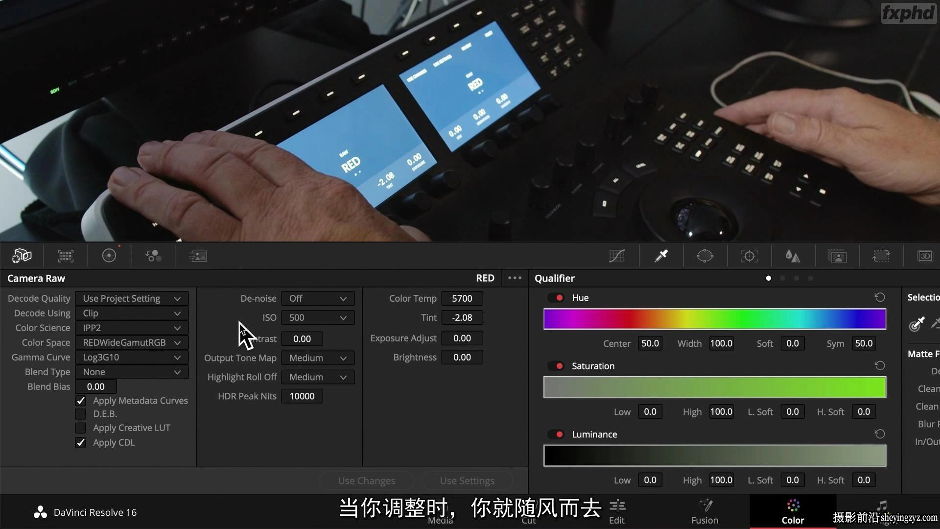Click the Hue Width 100.0 field
Screen dimensions: 940x529
(721, 343)
